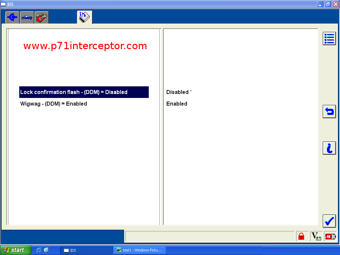Viewport: 340px width, 255px height.
Task: Click the empty status bar message field
Action: pyautogui.click(x=210, y=236)
